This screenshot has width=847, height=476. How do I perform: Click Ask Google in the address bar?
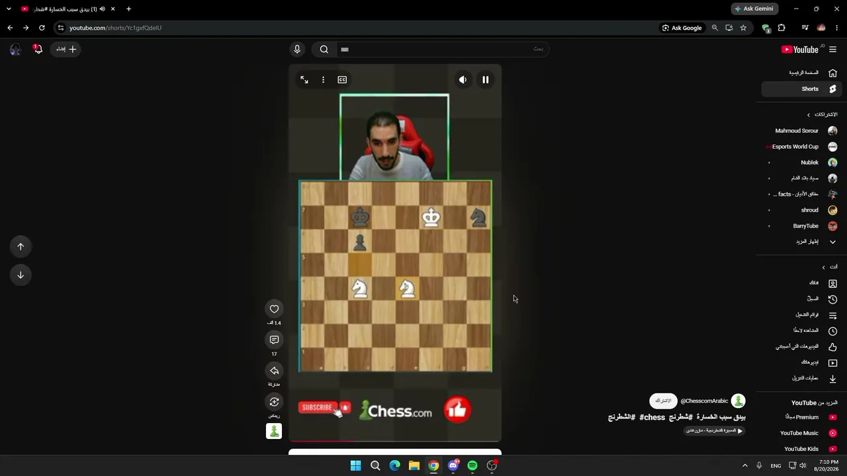coord(682,28)
